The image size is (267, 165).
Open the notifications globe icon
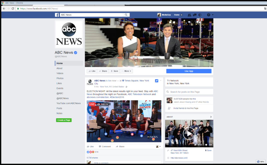pyautogui.click(x=200, y=15)
